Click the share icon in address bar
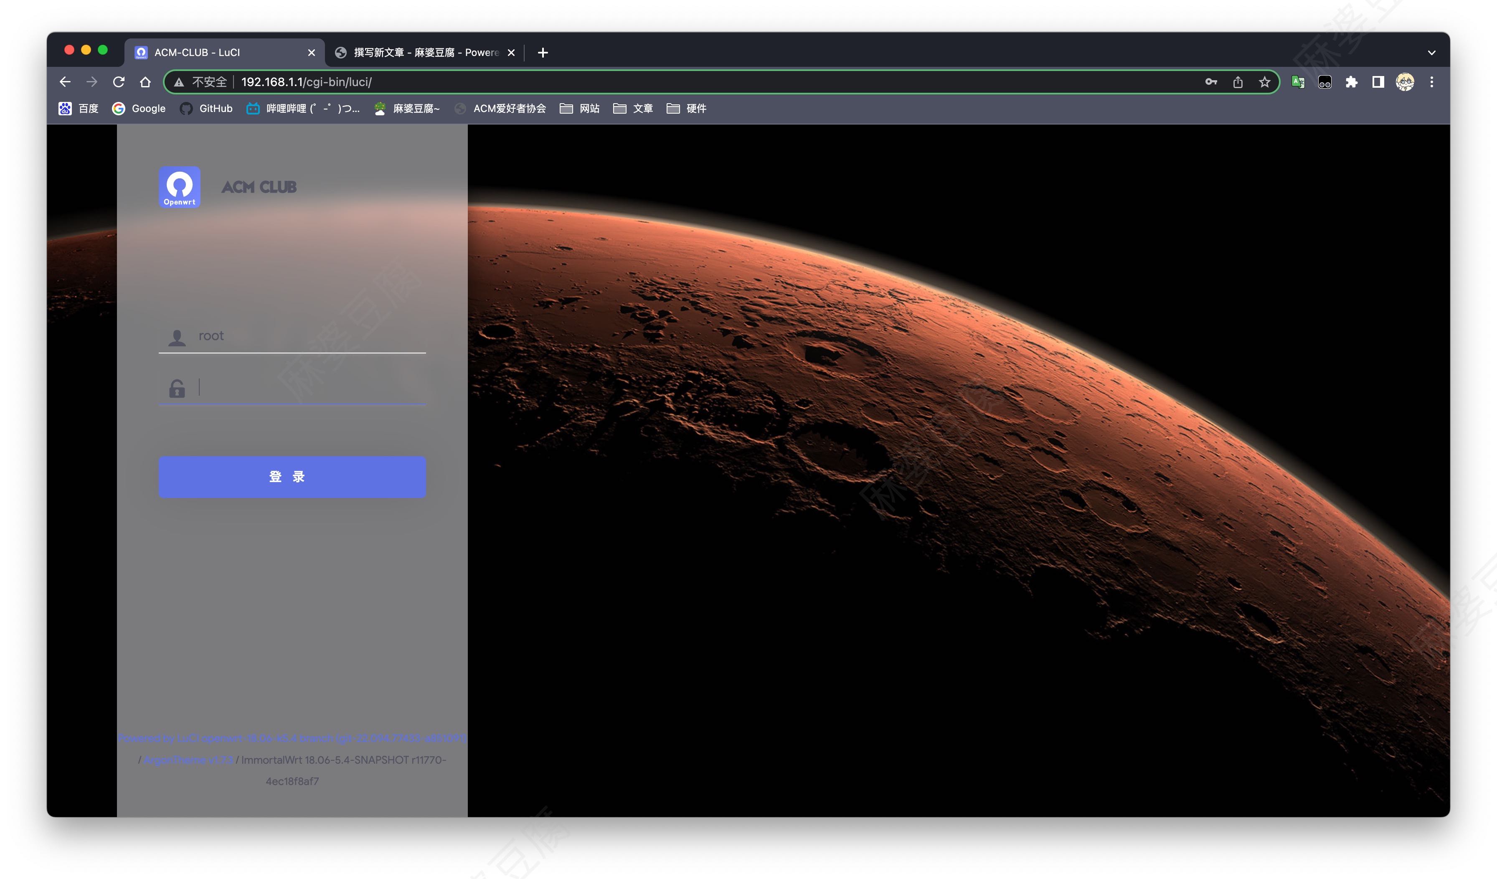Screen dimensions: 1497x879 click(x=1238, y=82)
